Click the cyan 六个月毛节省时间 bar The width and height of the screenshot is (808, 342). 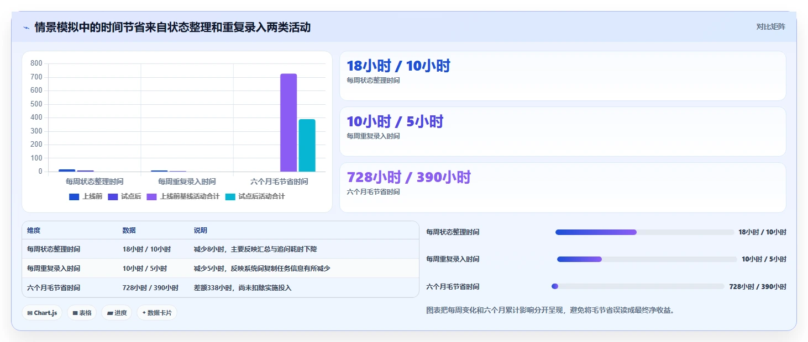307,145
